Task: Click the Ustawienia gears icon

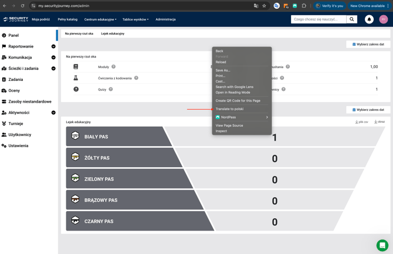Action: coord(4,145)
